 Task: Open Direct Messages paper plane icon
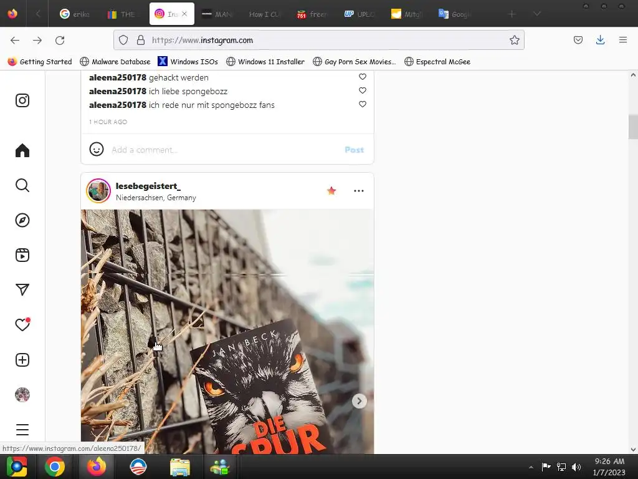pos(22,290)
